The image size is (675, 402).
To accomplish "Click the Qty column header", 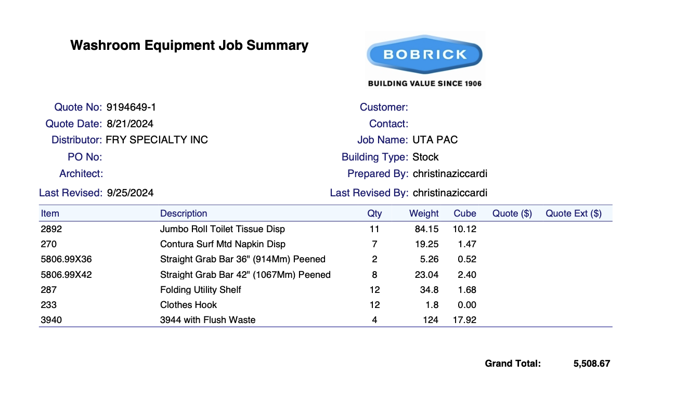I will pos(374,213).
